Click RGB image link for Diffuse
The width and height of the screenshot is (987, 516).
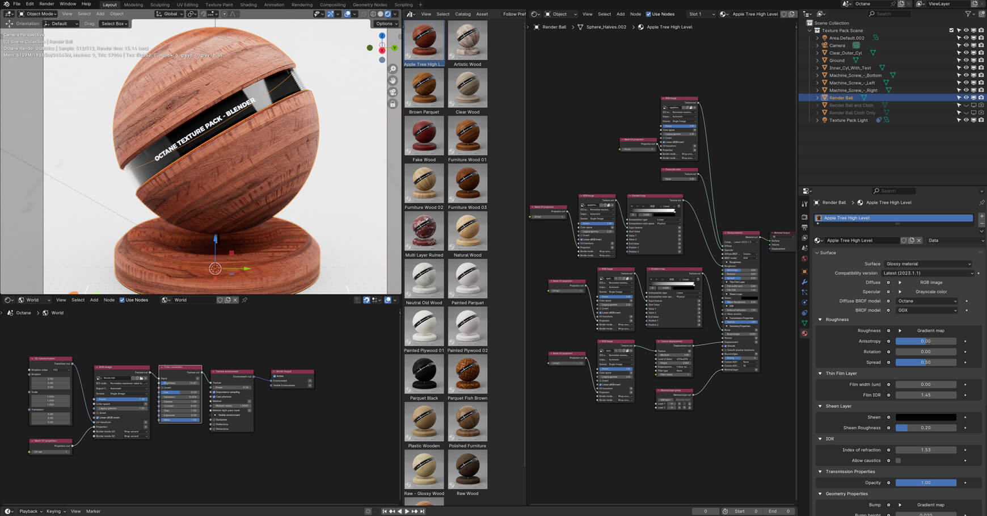pyautogui.click(x=931, y=282)
